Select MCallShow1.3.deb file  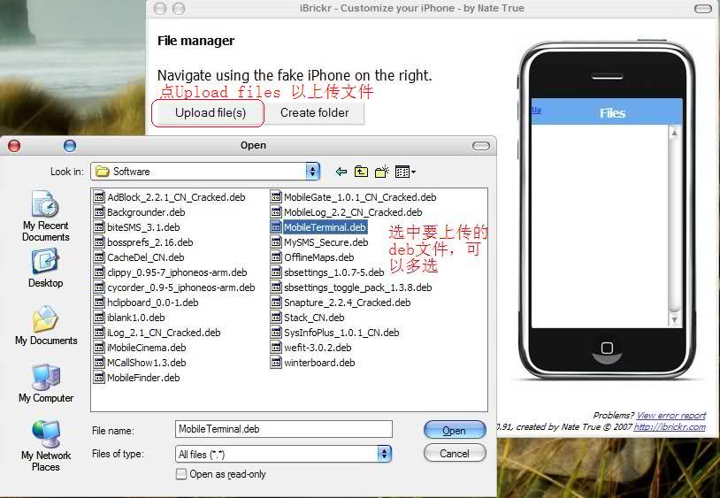pos(140,363)
